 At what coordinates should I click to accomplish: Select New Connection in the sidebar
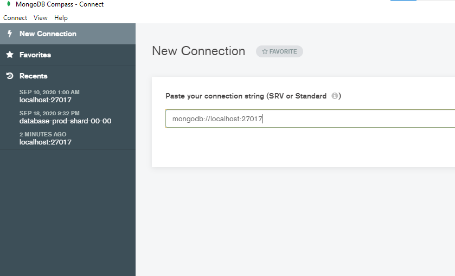click(x=68, y=34)
